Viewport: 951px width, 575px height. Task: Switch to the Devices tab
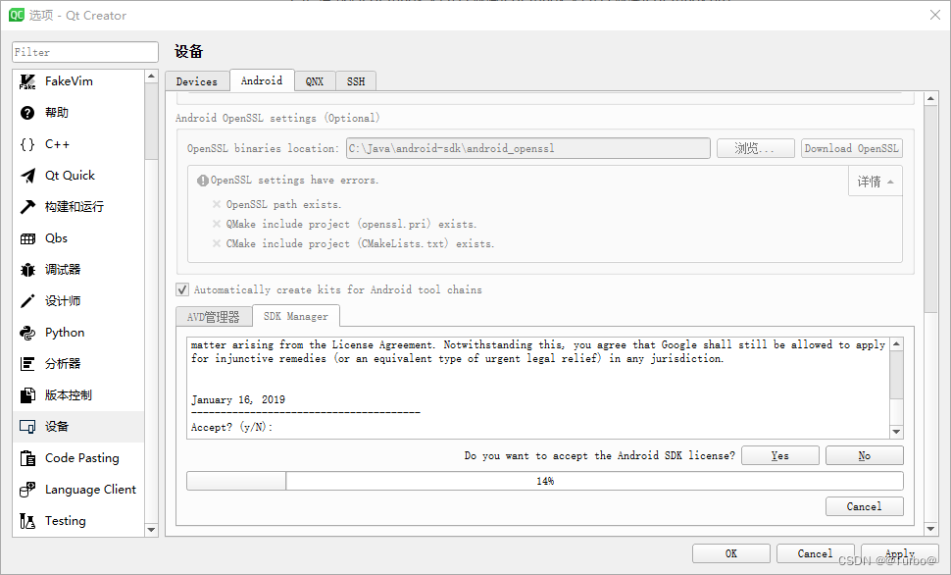[196, 81]
